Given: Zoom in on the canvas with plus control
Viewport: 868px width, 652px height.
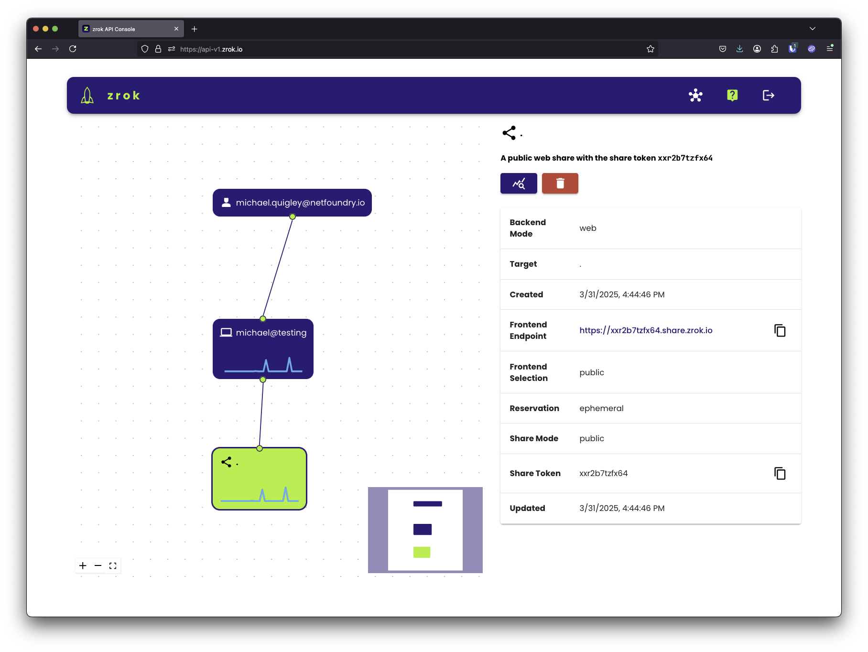Looking at the screenshot, I should [x=83, y=565].
